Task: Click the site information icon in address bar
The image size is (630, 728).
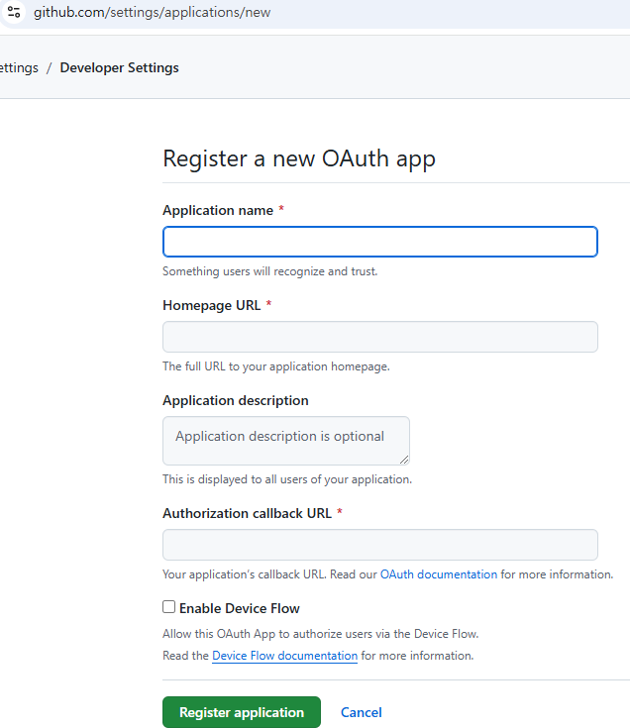Action: pos(14,12)
